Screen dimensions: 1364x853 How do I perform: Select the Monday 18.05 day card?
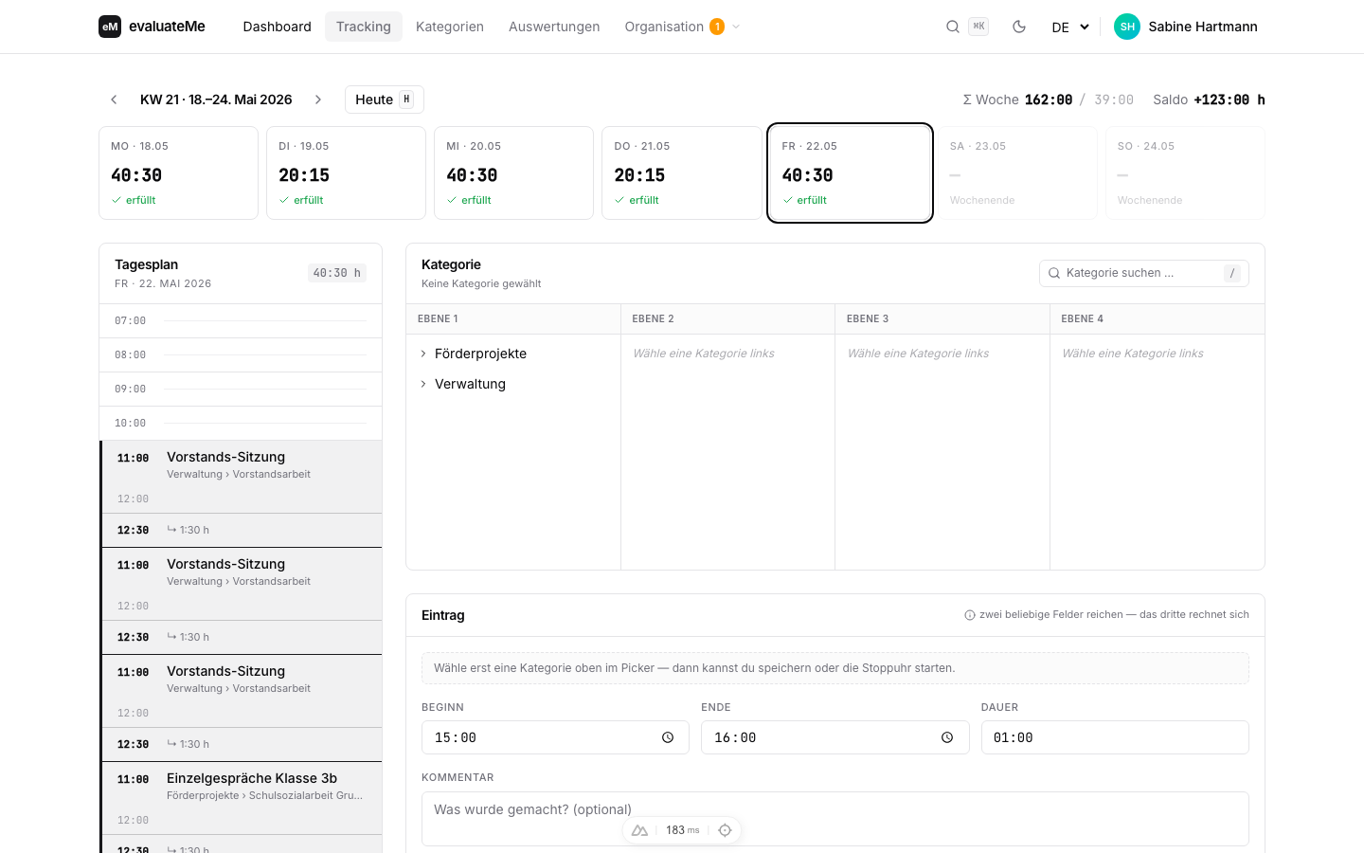pyautogui.click(x=178, y=172)
